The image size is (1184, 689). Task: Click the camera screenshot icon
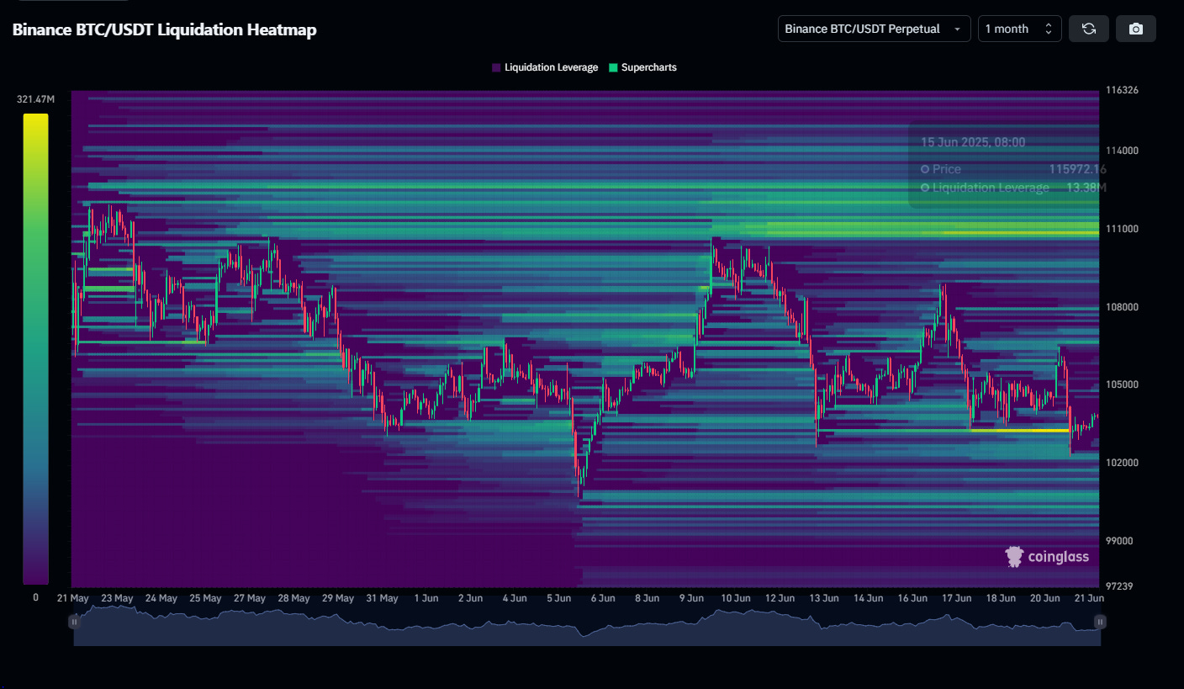[x=1135, y=29]
